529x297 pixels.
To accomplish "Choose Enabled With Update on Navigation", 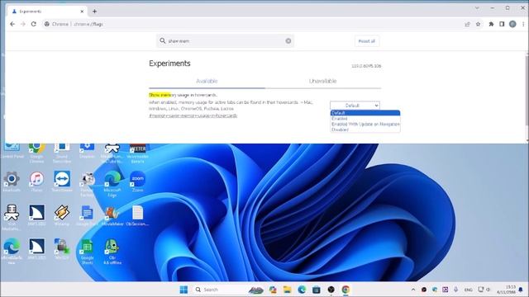I will [365, 124].
